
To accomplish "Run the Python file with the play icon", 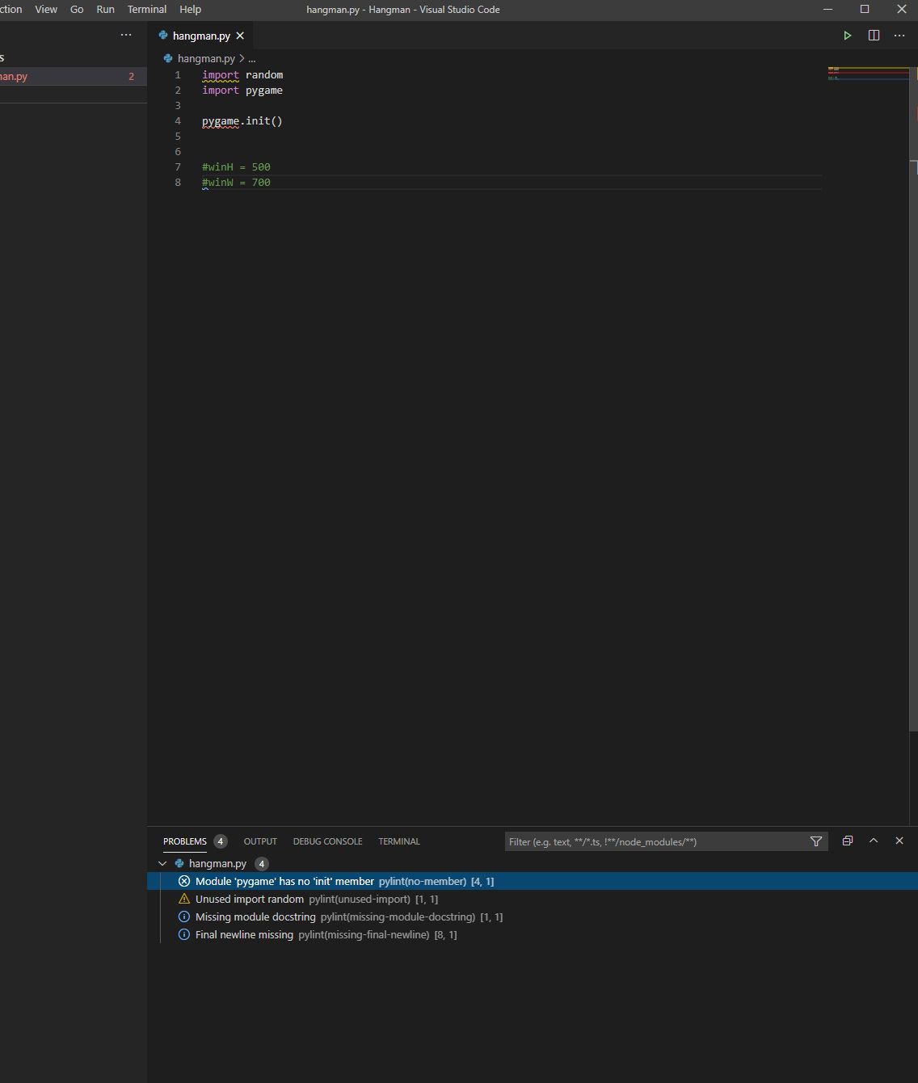I will point(847,36).
